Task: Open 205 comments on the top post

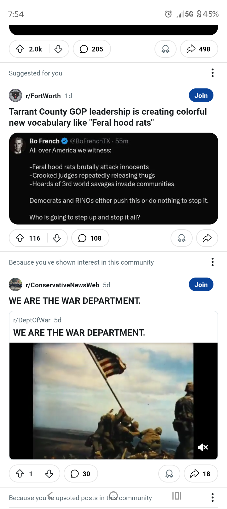Action: click(92, 49)
